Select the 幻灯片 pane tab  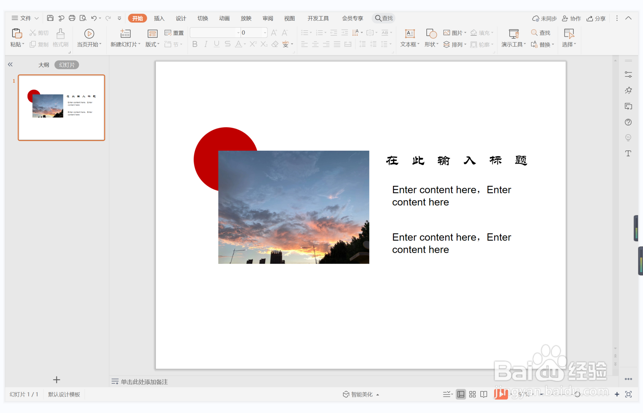tap(67, 65)
